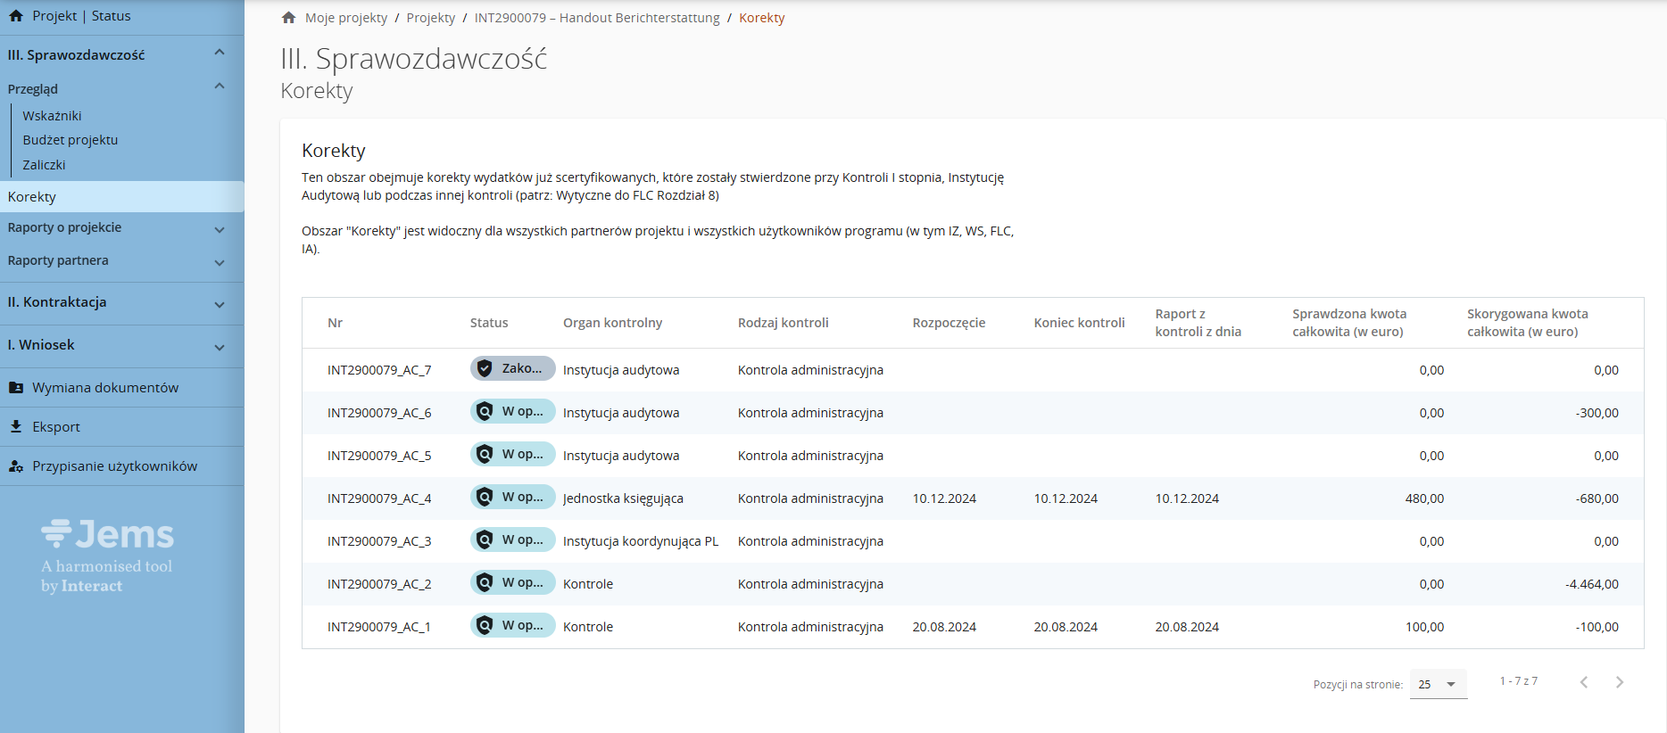Click the shield status icon for INT2900079_AC_7
1667x733 pixels.
[x=485, y=368]
